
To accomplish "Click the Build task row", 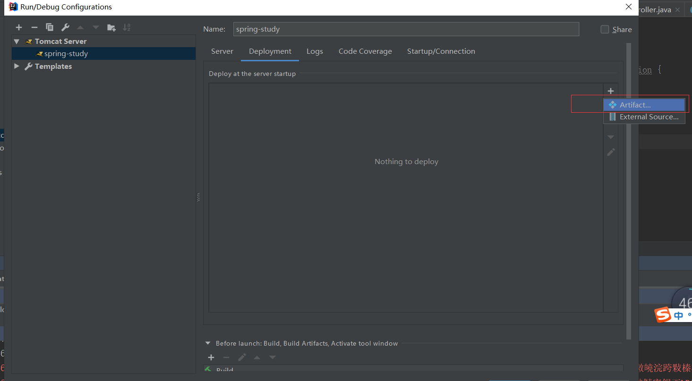I will click(x=413, y=369).
